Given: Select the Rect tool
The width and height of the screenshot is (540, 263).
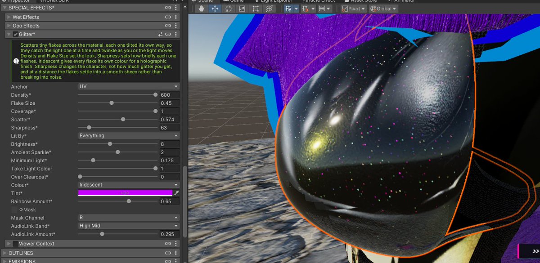Looking at the screenshot, I should tap(255, 9).
